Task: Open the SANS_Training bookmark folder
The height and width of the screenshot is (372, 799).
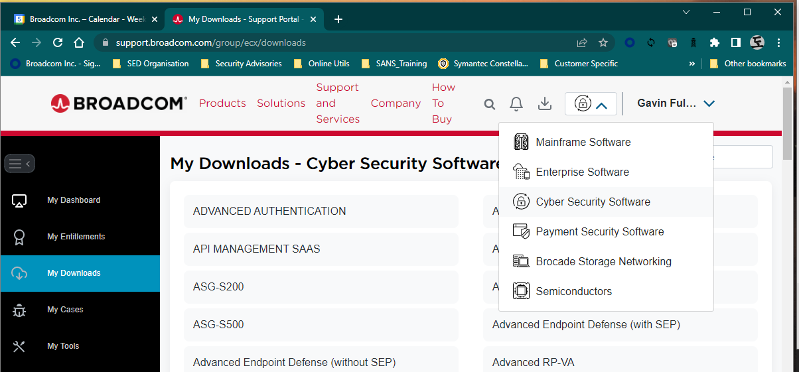Action: 394,64
